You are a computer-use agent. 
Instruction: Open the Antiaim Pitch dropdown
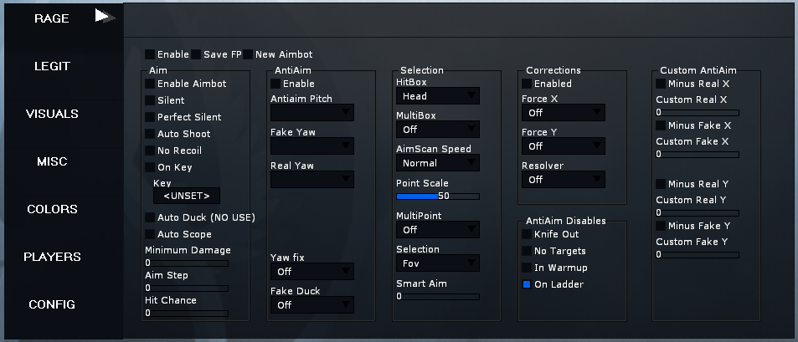(312, 112)
